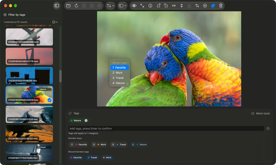Click number key 1 Favorite tag

click(78, 145)
